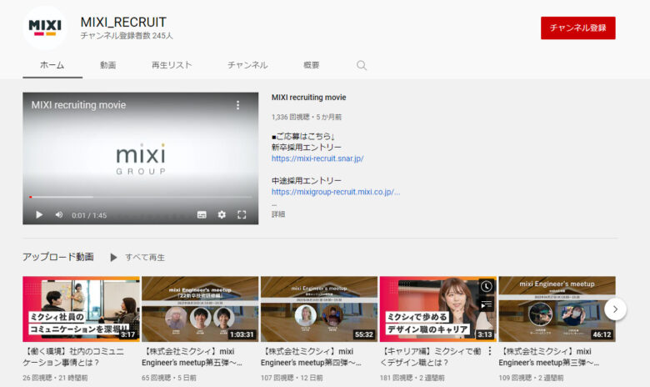Screen dimensions: 650x387
Task: Open the meetup第五弾 video title
Action: (192, 357)
